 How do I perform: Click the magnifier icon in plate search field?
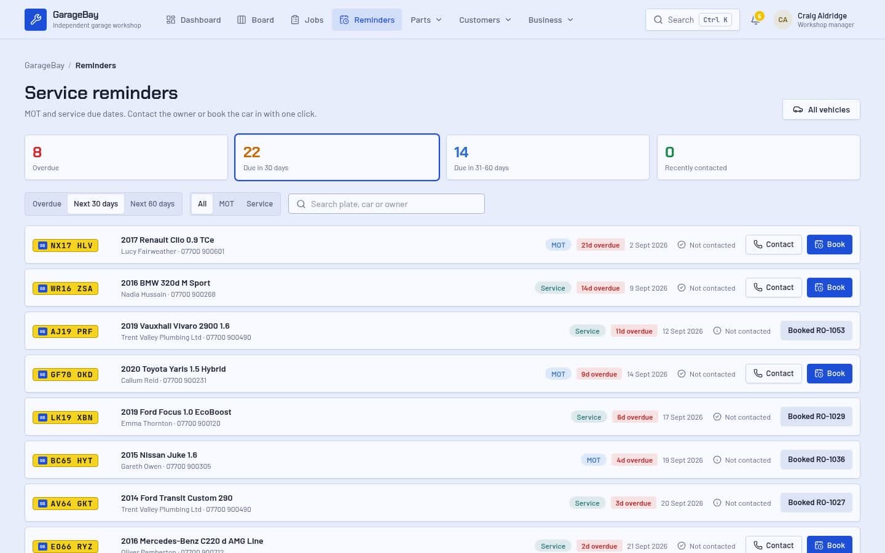coord(301,204)
